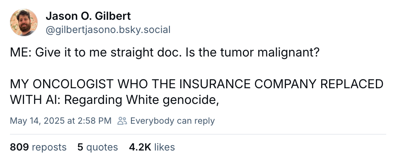Click the MY ONCOLOGIST WHO THE INSURANCE line

click(x=196, y=84)
